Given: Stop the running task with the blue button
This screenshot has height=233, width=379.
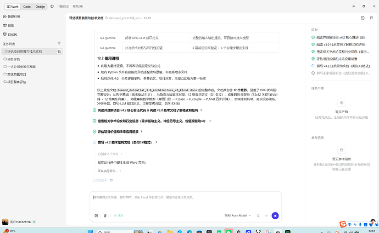Looking at the screenshot, I should [x=275, y=215].
